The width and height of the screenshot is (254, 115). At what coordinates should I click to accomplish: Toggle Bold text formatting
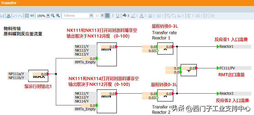coord(107,16)
